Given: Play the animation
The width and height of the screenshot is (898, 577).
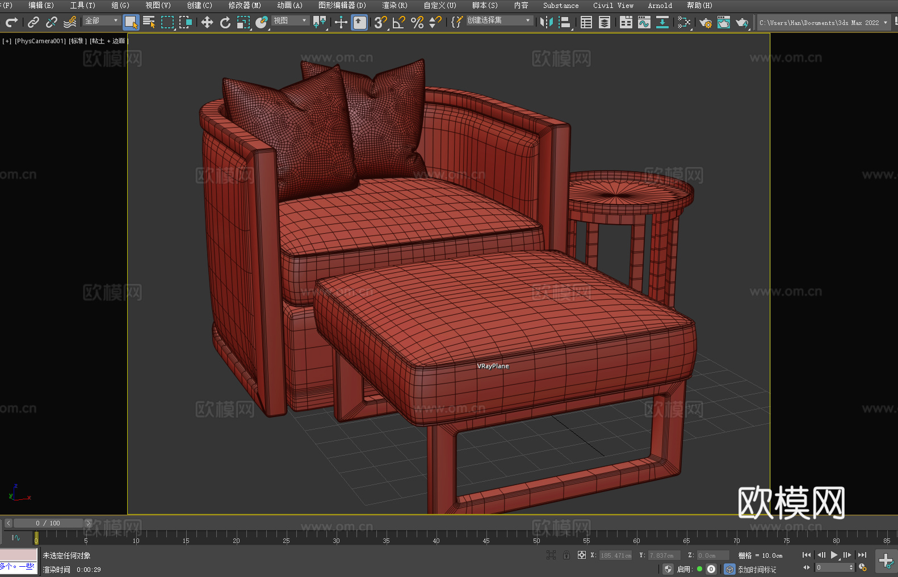Looking at the screenshot, I should [x=834, y=555].
